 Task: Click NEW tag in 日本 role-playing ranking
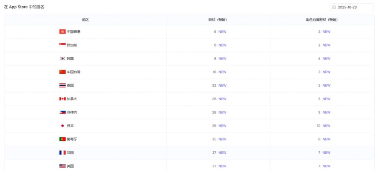[x=326, y=125]
